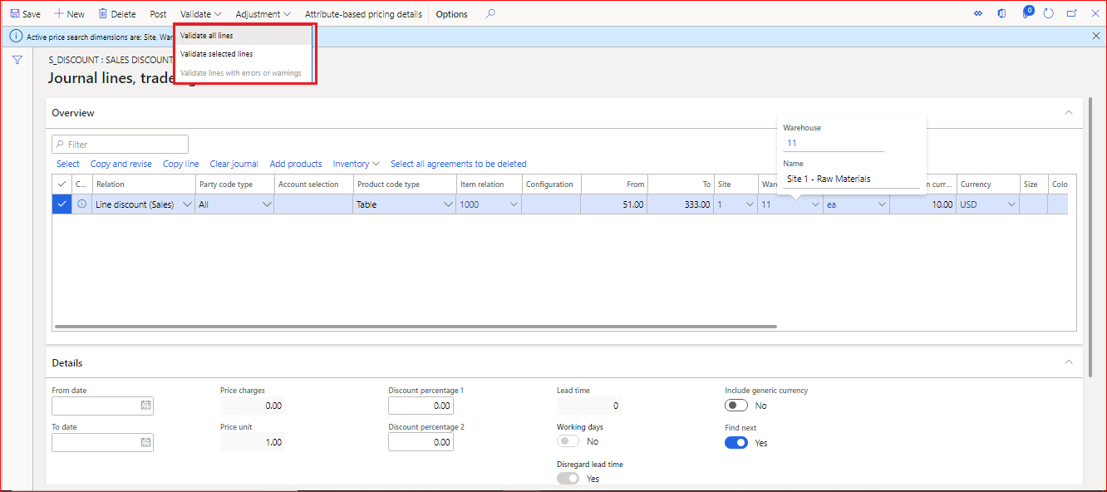1107x492 pixels.
Task: Select the journal line row checkmark
Action: [61, 204]
